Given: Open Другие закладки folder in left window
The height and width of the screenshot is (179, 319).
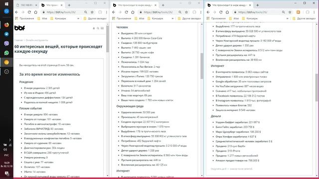Looking at the screenshot, I should [x=95, y=18].
